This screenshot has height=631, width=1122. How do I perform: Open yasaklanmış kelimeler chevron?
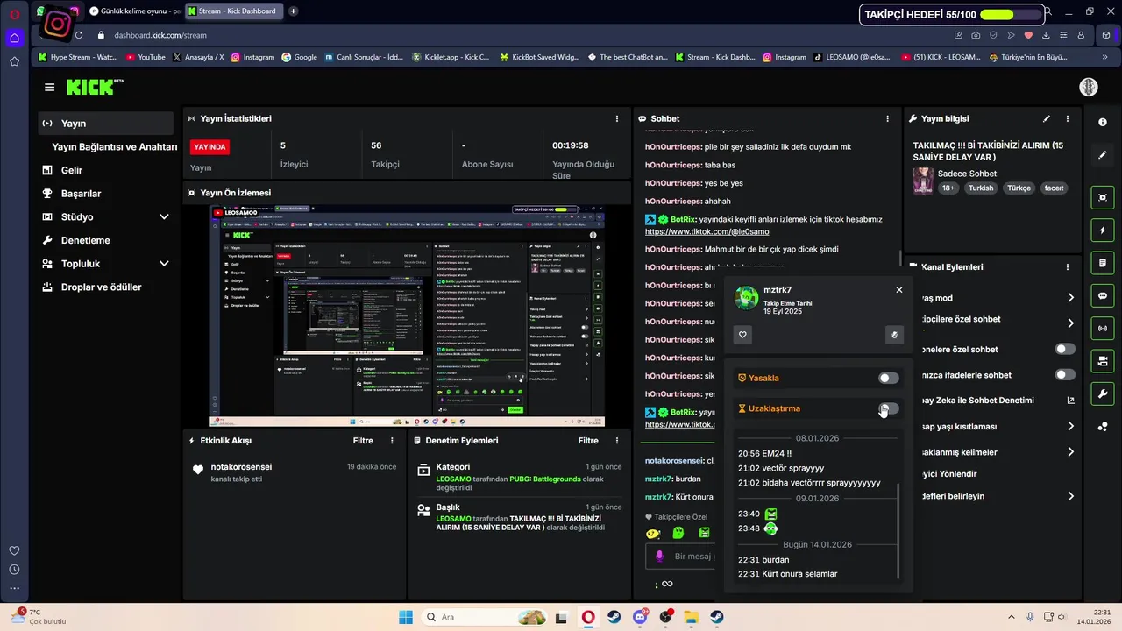(1070, 452)
